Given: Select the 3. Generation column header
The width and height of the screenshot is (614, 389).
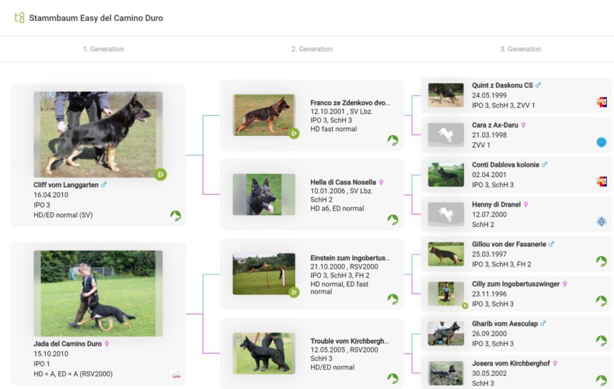Looking at the screenshot, I should click(x=520, y=49).
